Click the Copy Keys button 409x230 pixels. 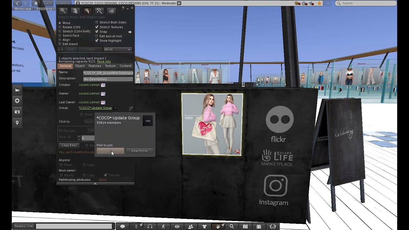(69, 145)
